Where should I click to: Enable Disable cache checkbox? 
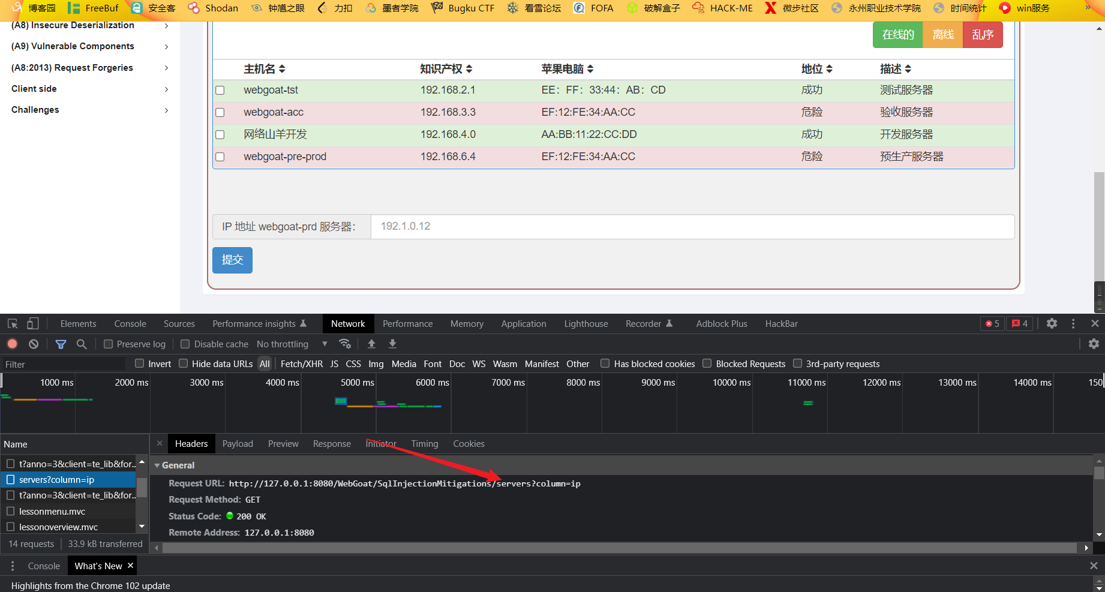click(x=185, y=344)
